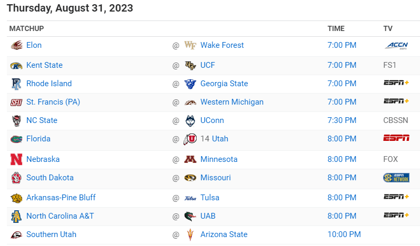The width and height of the screenshot is (420, 246).
Task: Click the Florida Gators logo
Action: point(16,139)
